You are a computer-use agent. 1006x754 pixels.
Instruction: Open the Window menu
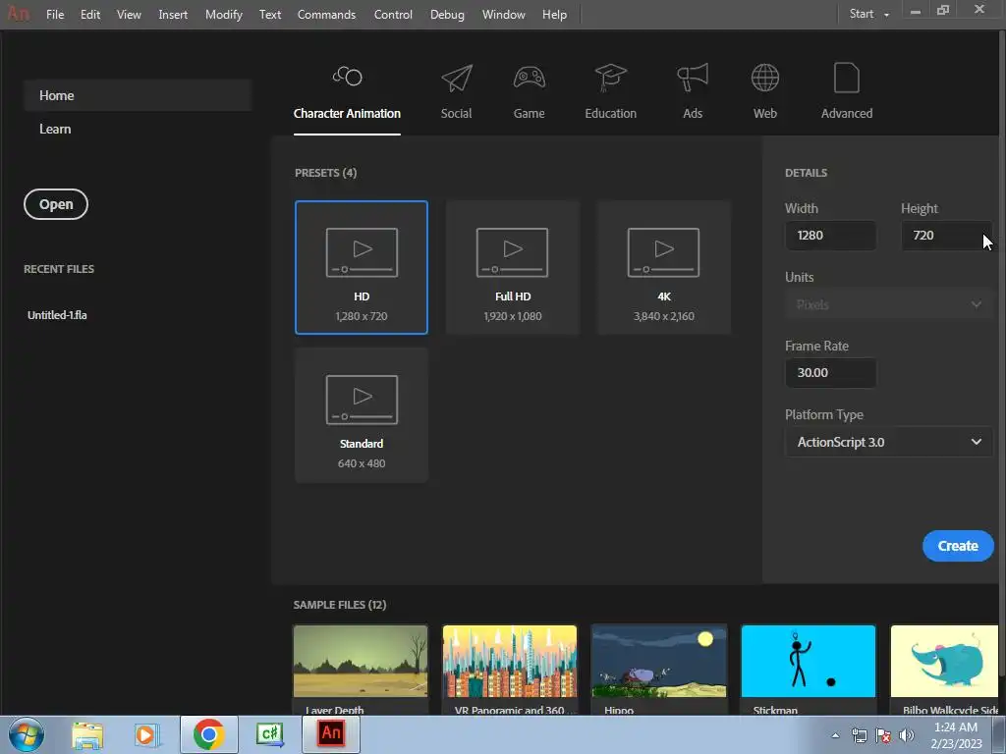coord(503,14)
